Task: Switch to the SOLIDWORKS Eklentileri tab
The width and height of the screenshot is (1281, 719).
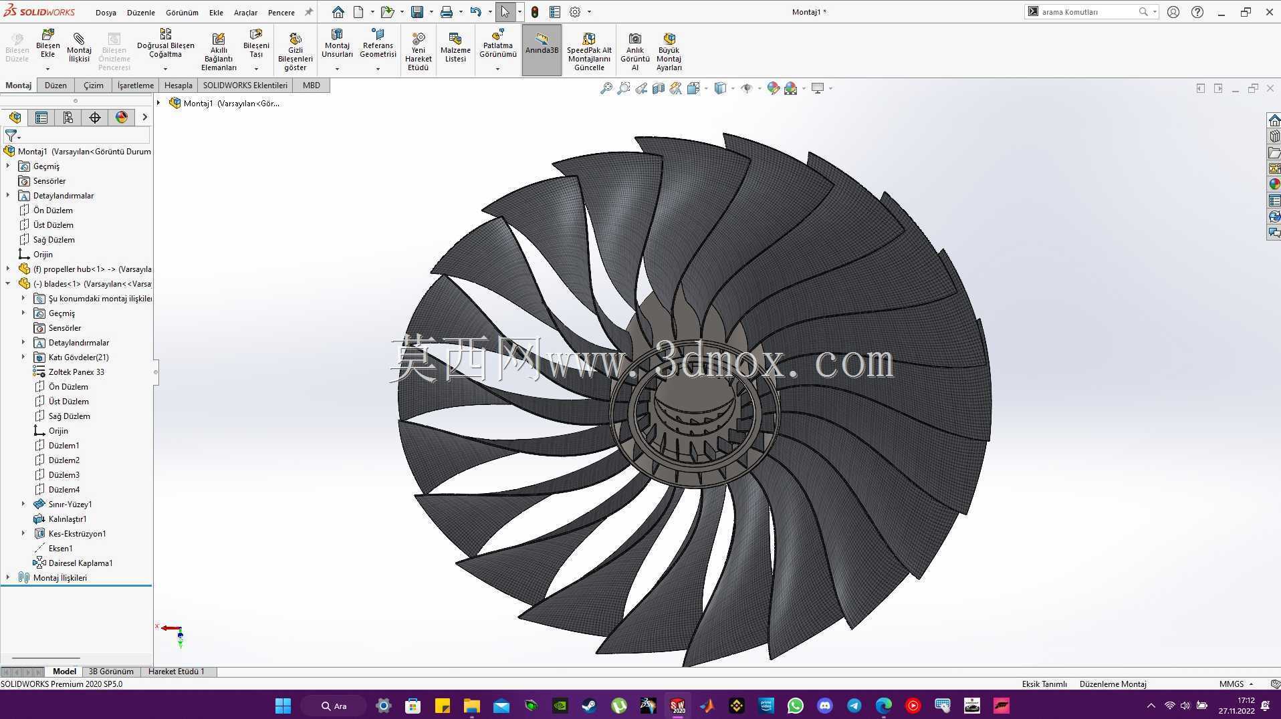Action: coord(245,86)
